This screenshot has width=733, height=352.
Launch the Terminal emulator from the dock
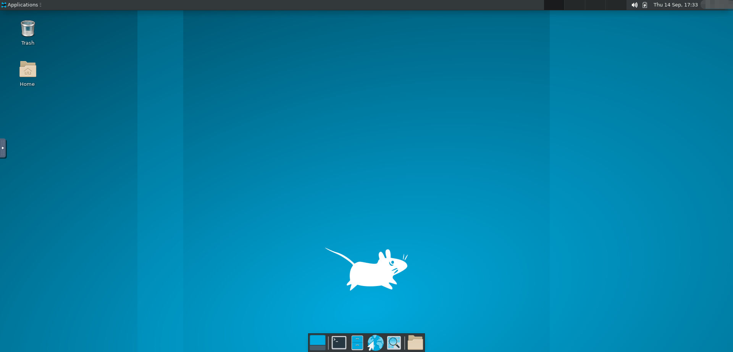point(339,342)
